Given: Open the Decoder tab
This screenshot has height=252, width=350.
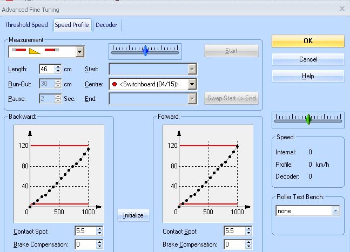Looking at the screenshot, I should pyautogui.click(x=106, y=25).
